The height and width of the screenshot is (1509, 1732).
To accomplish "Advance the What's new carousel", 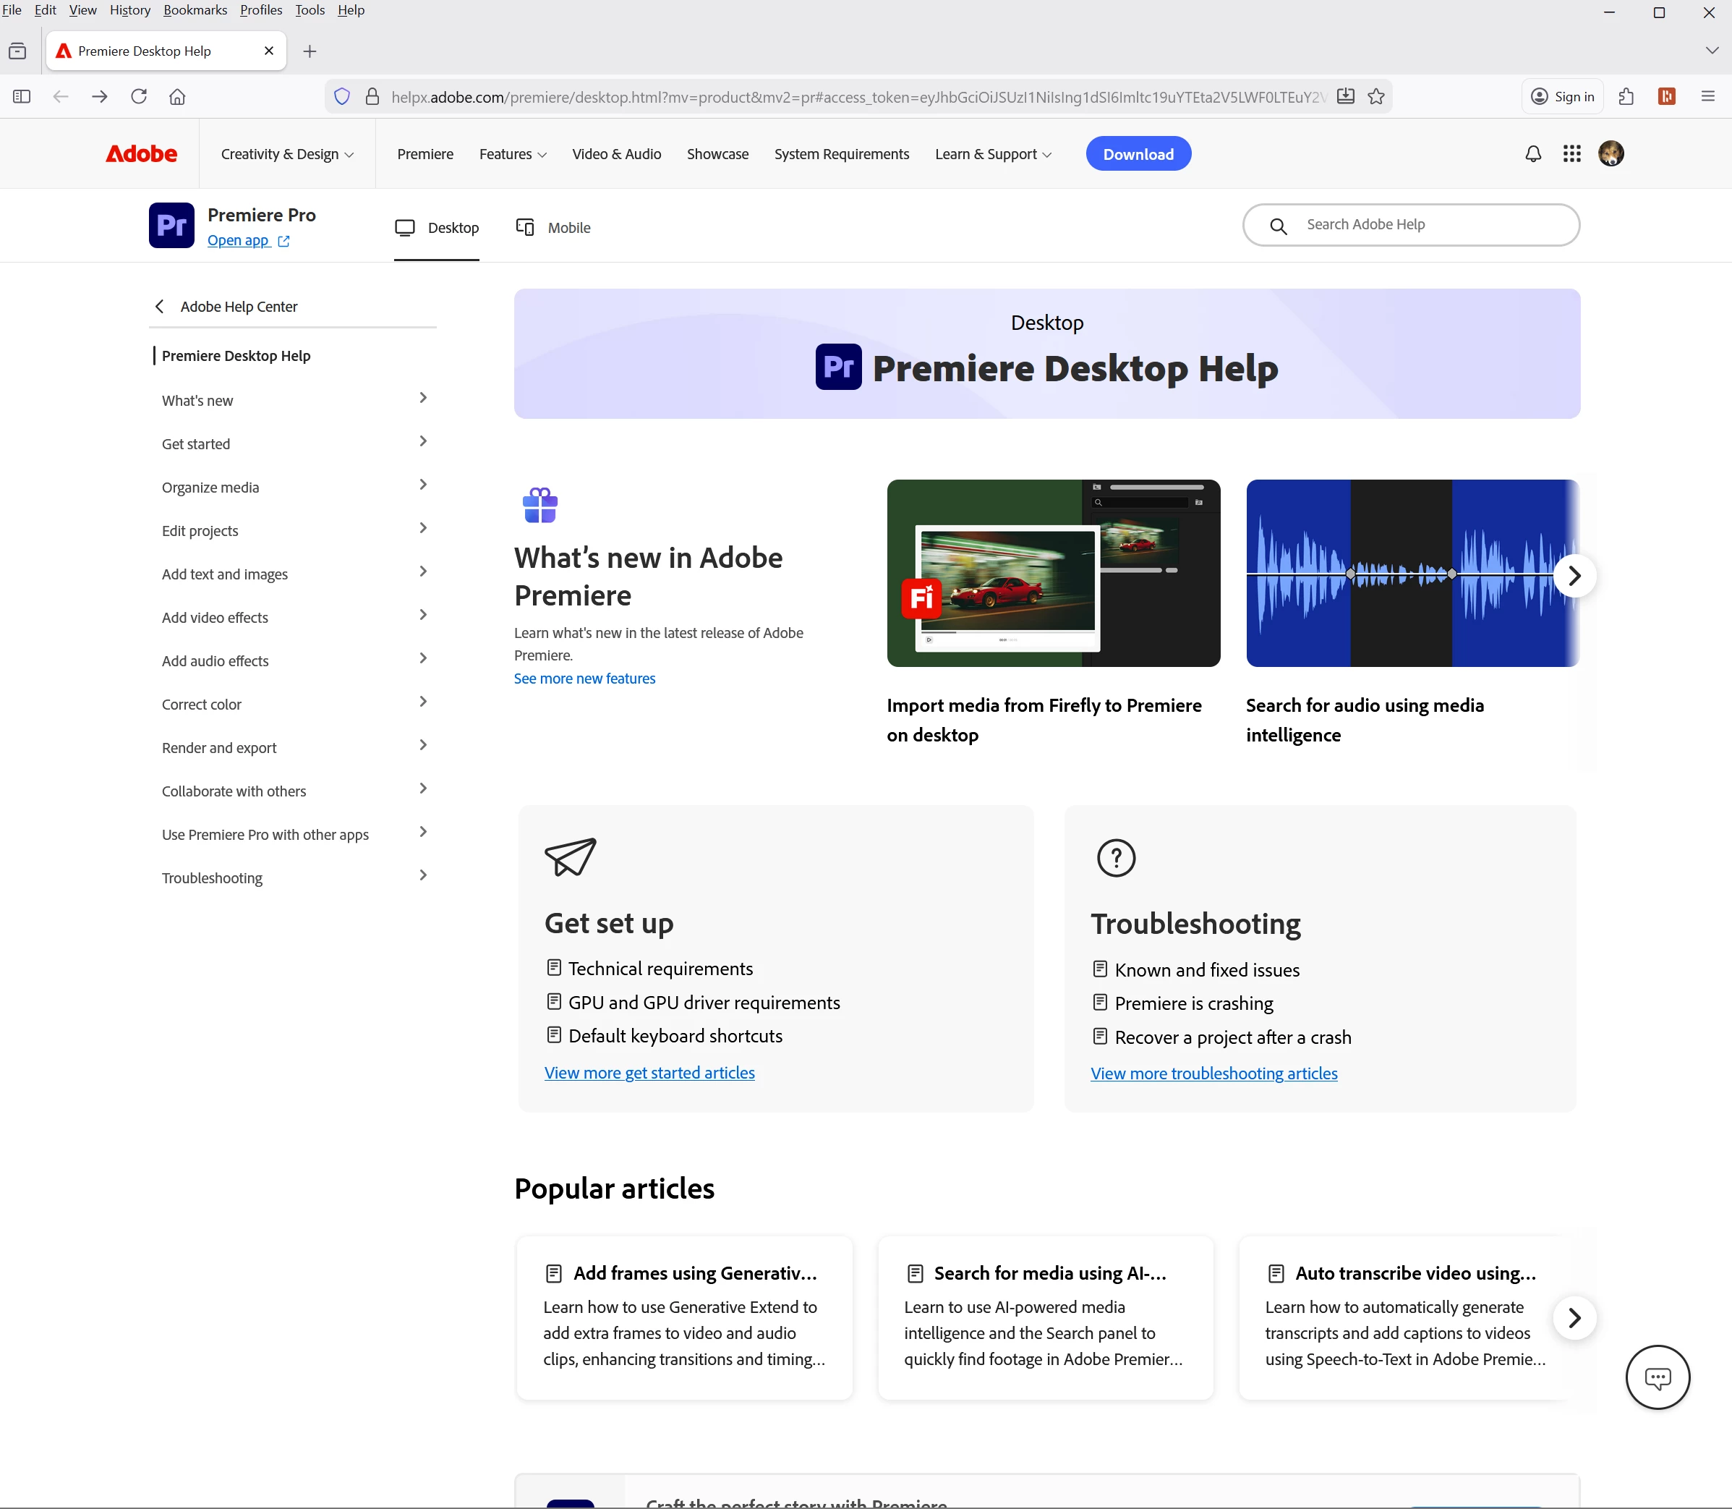I will coord(1574,576).
